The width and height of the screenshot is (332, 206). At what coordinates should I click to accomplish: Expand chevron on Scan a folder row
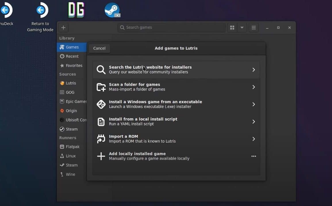254,87
